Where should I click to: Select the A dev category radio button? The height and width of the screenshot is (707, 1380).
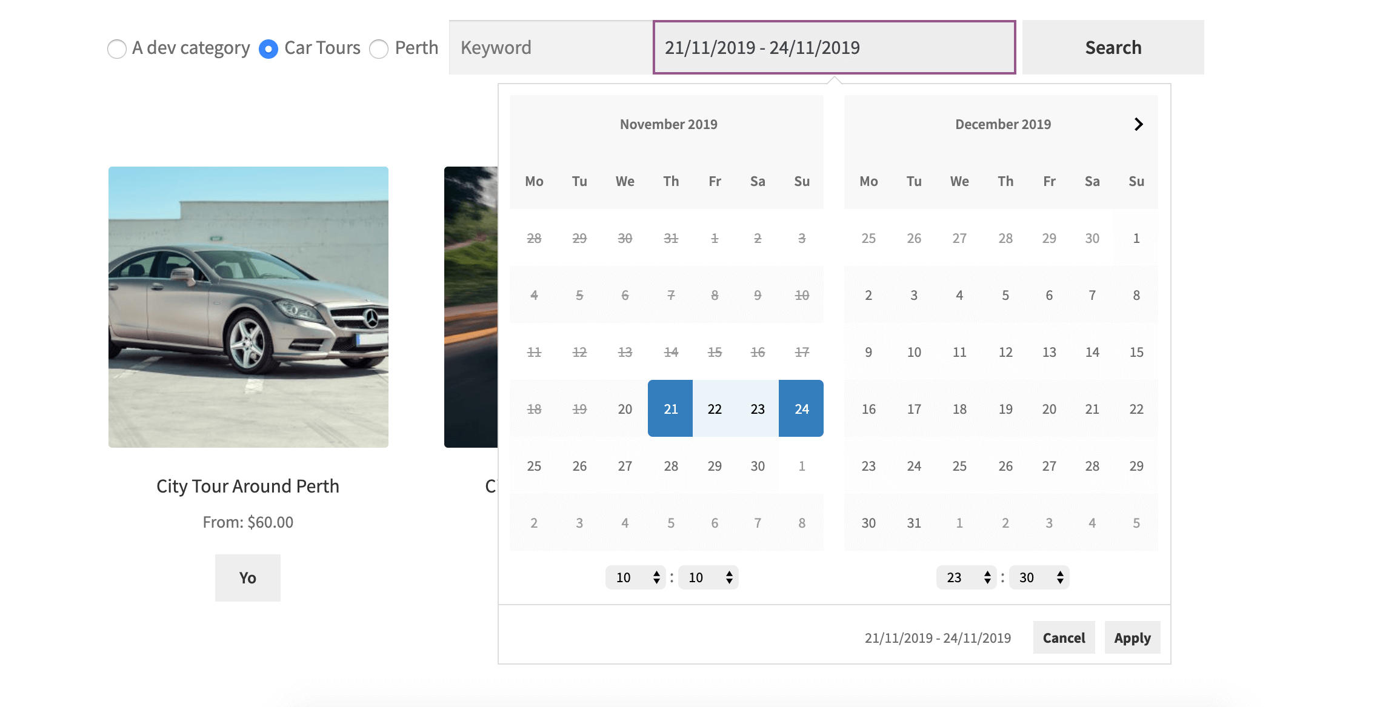tap(115, 48)
